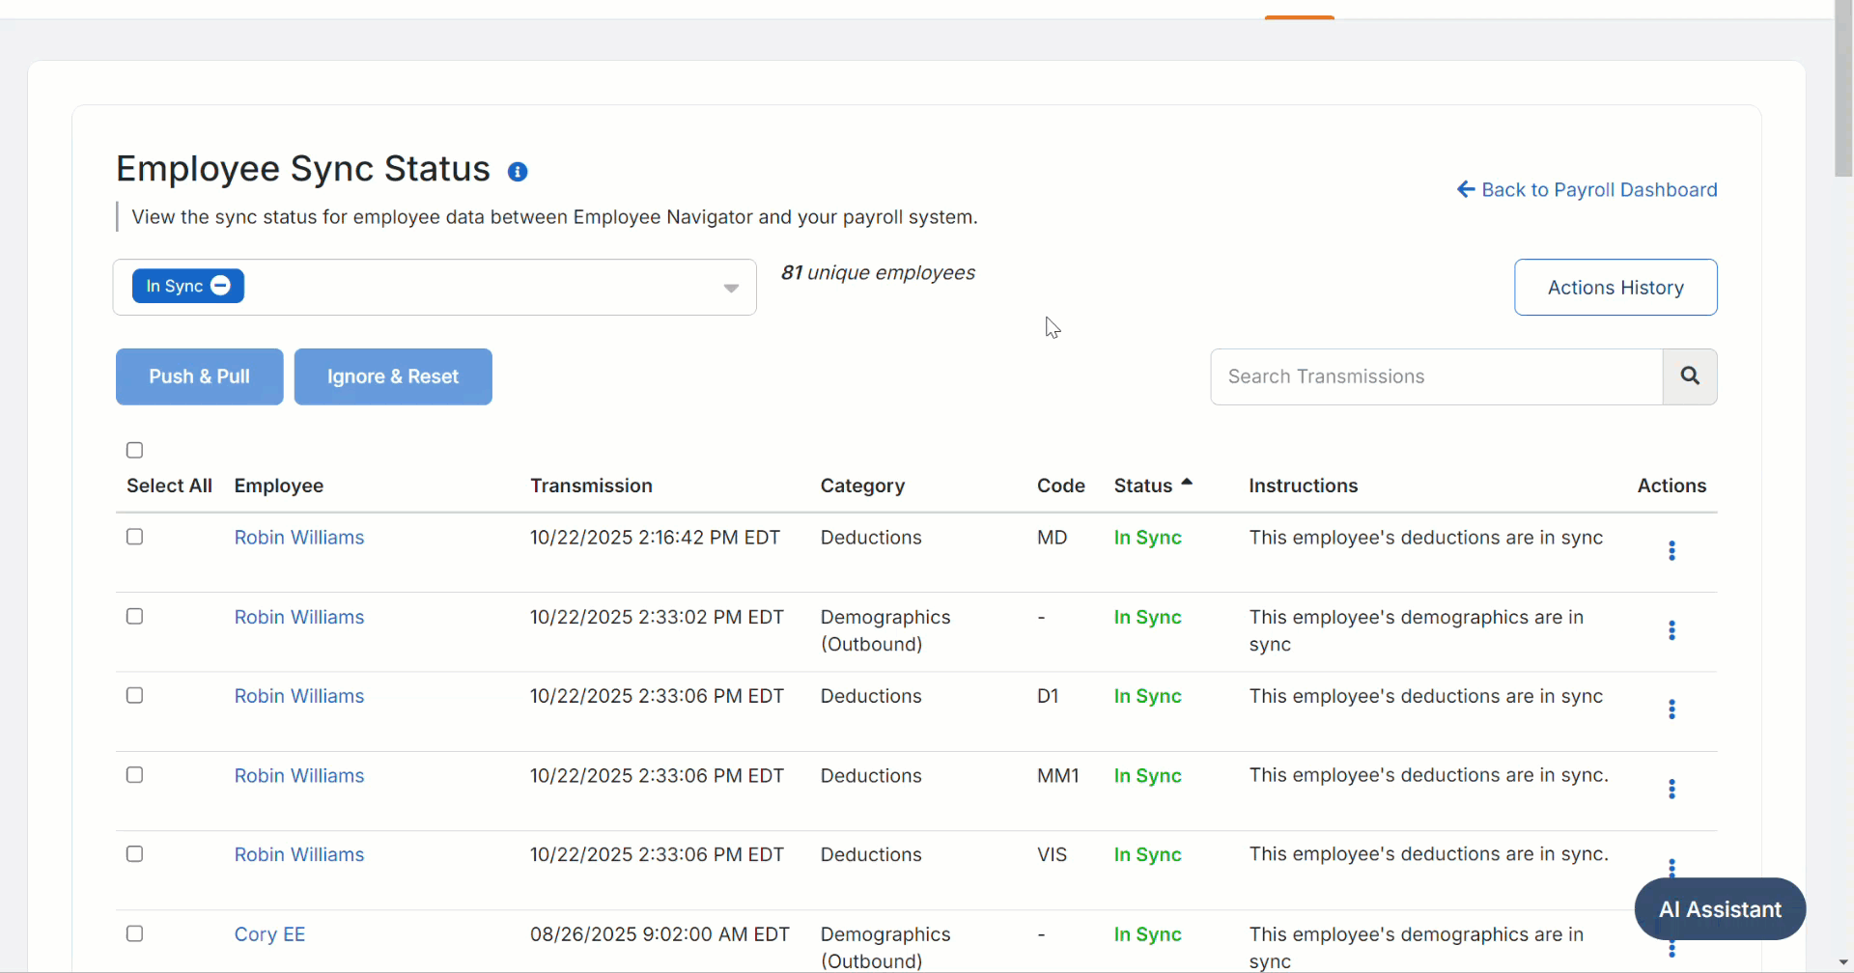
Task: Open actions menu for Deductions MD row
Action: click(x=1671, y=551)
